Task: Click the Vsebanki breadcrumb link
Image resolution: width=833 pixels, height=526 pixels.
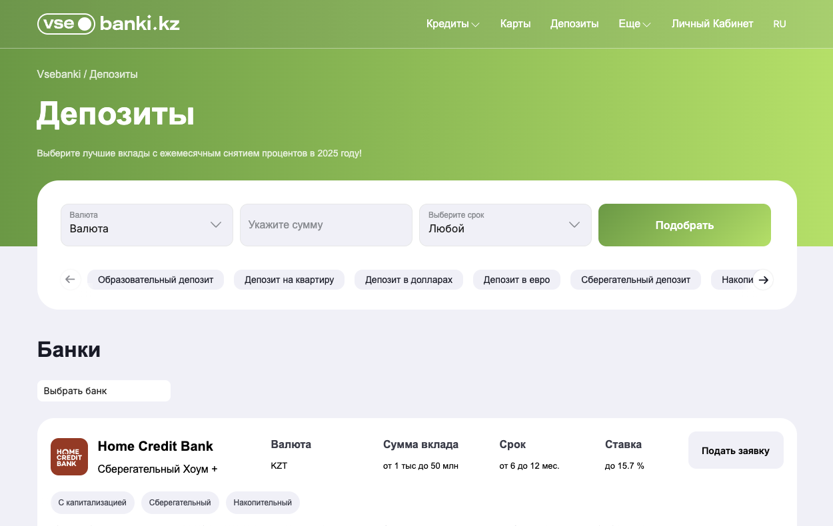Action: (59, 75)
